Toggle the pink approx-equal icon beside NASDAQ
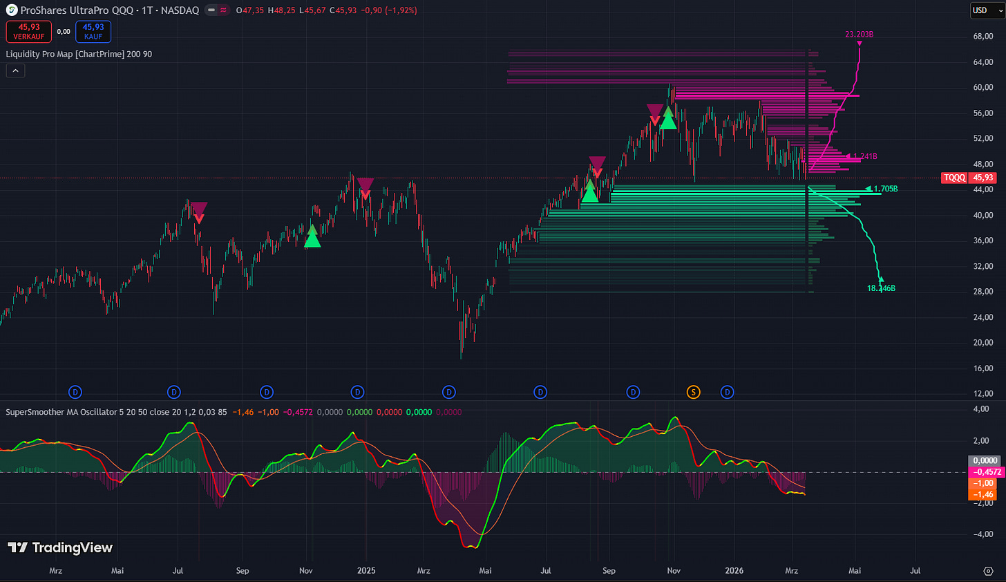 tap(224, 10)
